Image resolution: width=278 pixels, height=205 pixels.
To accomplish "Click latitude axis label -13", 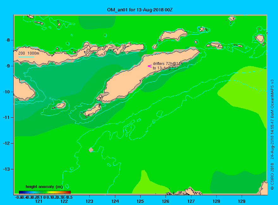I will point(6,169).
